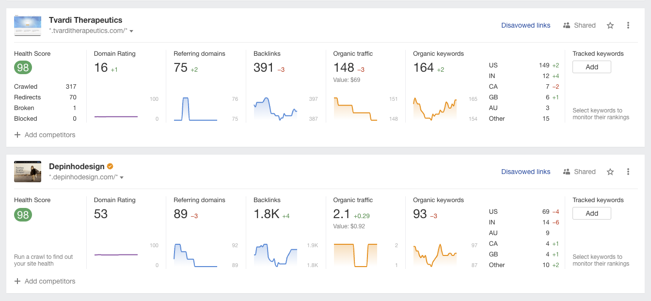Image resolution: width=651 pixels, height=301 pixels.
Task: Click Tvardi Other countries count 15
Action: pos(546,119)
